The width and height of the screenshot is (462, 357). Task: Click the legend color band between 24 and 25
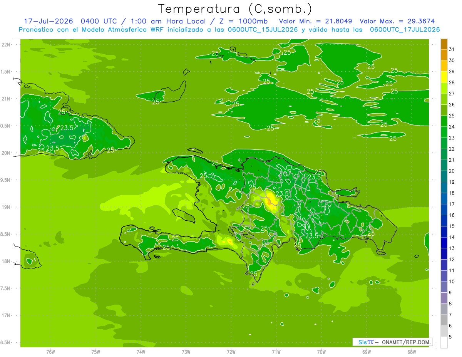coord(444,121)
